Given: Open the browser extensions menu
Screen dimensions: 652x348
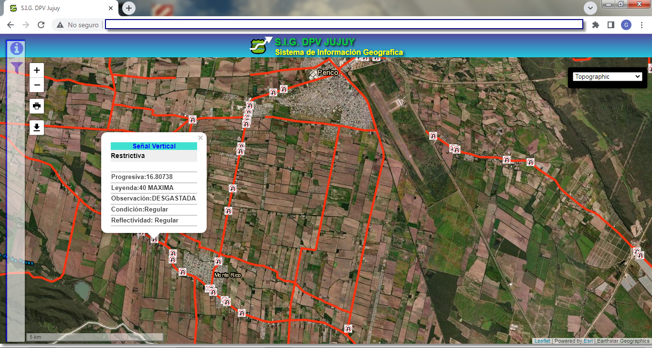Looking at the screenshot, I should pos(595,25).
